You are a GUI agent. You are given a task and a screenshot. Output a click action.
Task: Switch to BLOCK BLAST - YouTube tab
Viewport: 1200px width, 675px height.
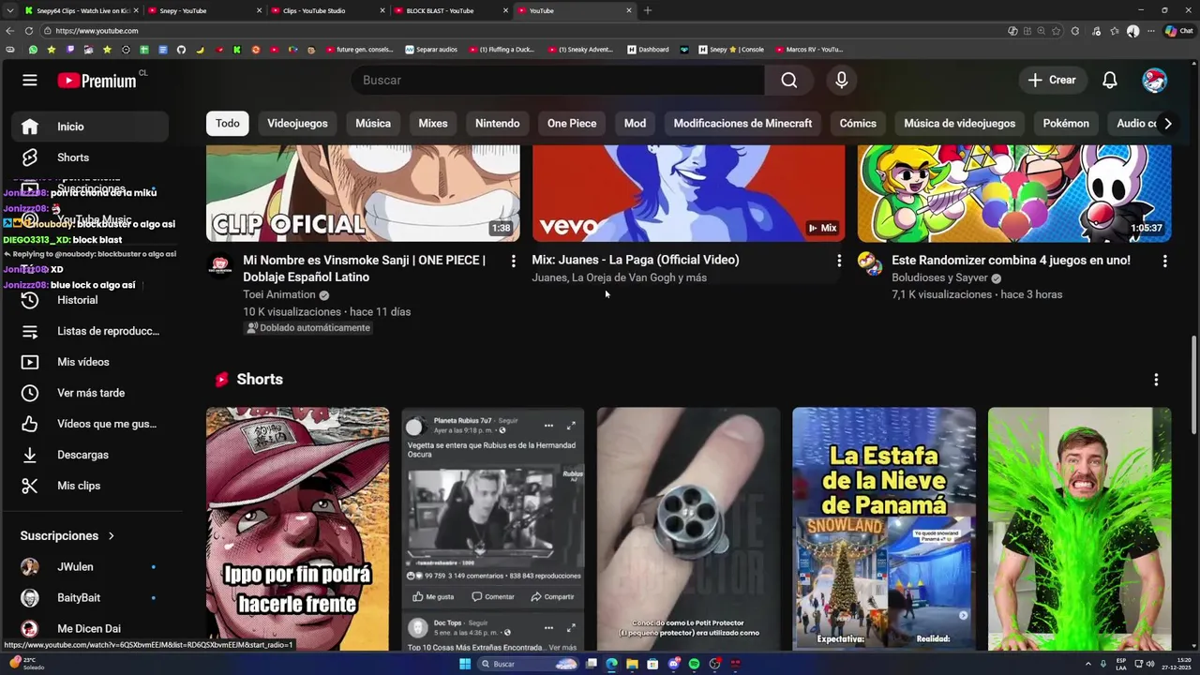point(451,10)
